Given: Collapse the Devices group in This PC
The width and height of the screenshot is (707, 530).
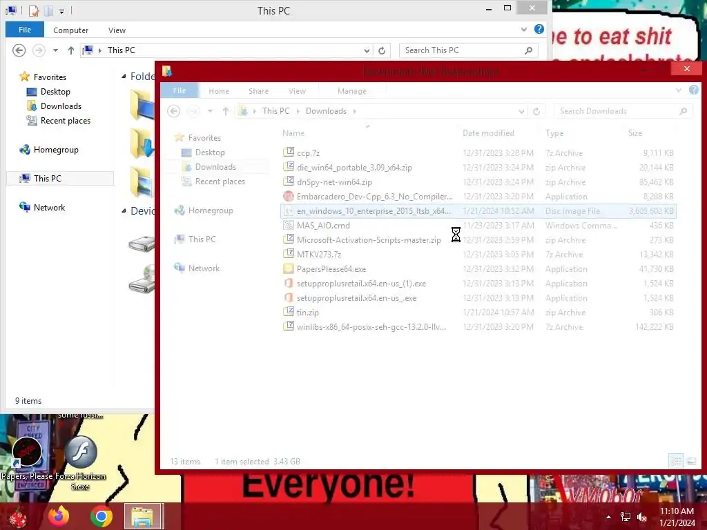Looking at the screenshot, I should pyautogui.click(x=124, y=211).
